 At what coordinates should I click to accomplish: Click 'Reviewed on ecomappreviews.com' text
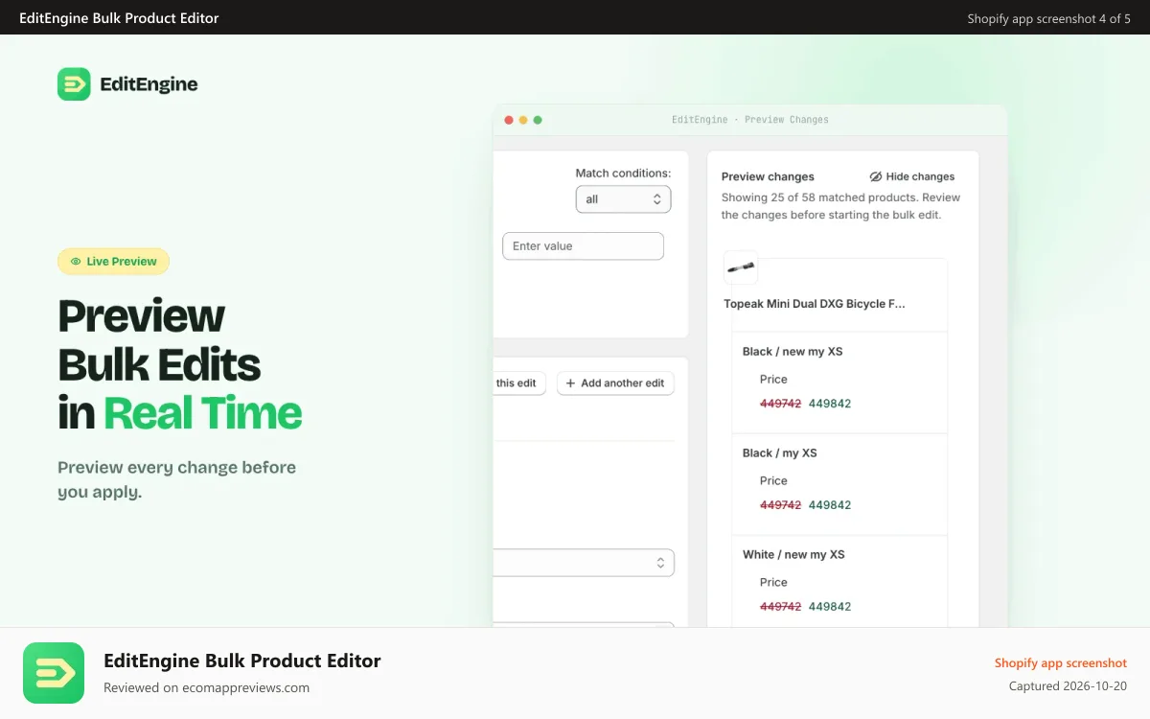point(206,687)
